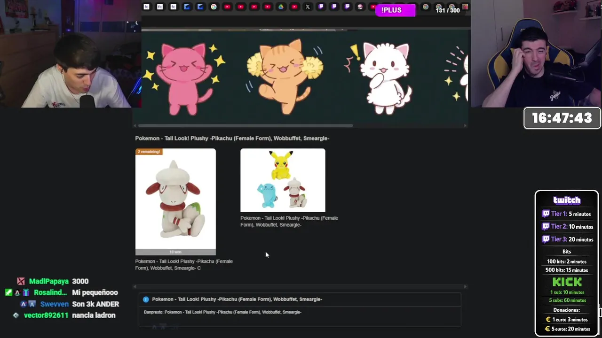This screenshot has width=602, height=338.
Task: Click the right arrow of the cat banner scrollbar
Action: (x=466, y=125)
